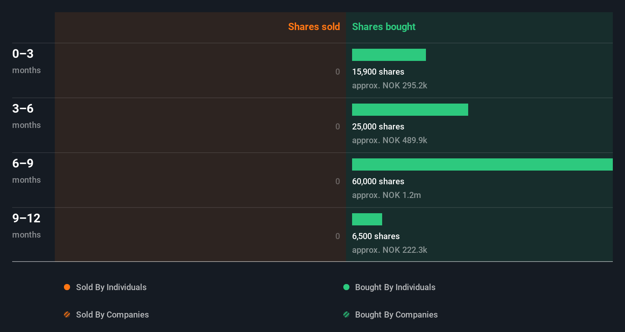Click the approx. NOK 222.3k amount

coord(389,250)
